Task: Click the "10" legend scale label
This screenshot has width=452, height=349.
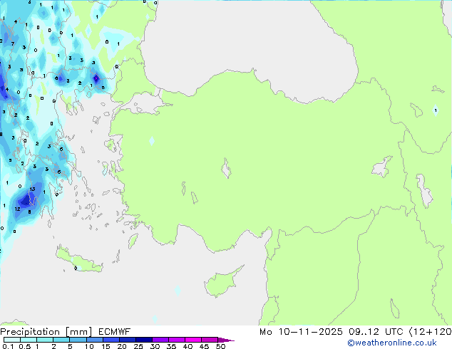Action: coord(89,346)
